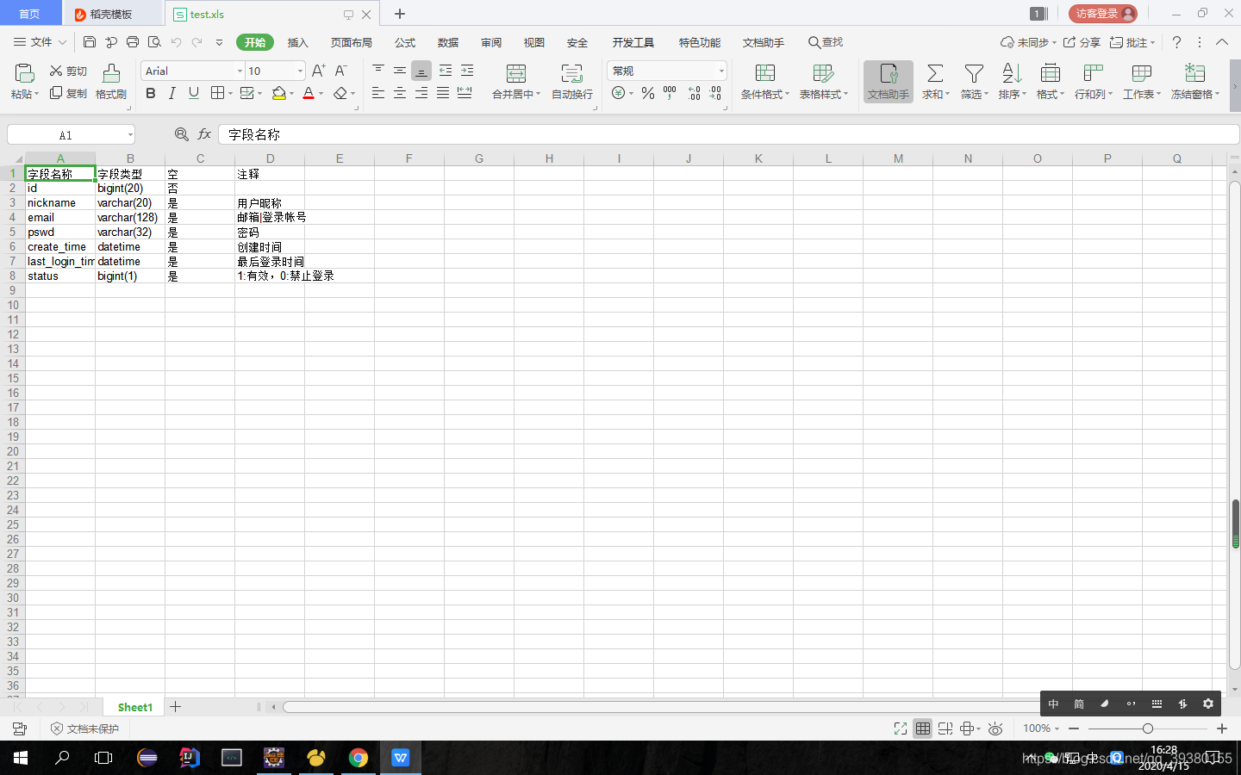The image size is (1241, 775).
Task: Click the Cut scissors icon
Action: tap(56, 71)
